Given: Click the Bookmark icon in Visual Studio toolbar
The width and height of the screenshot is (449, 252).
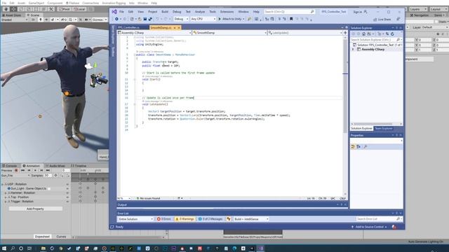Looking at the screenshot, I should click(x=291, y=19).
